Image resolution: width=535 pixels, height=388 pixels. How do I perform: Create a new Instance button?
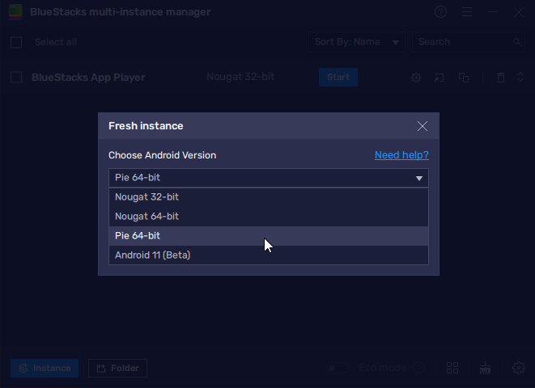[45, 368]
